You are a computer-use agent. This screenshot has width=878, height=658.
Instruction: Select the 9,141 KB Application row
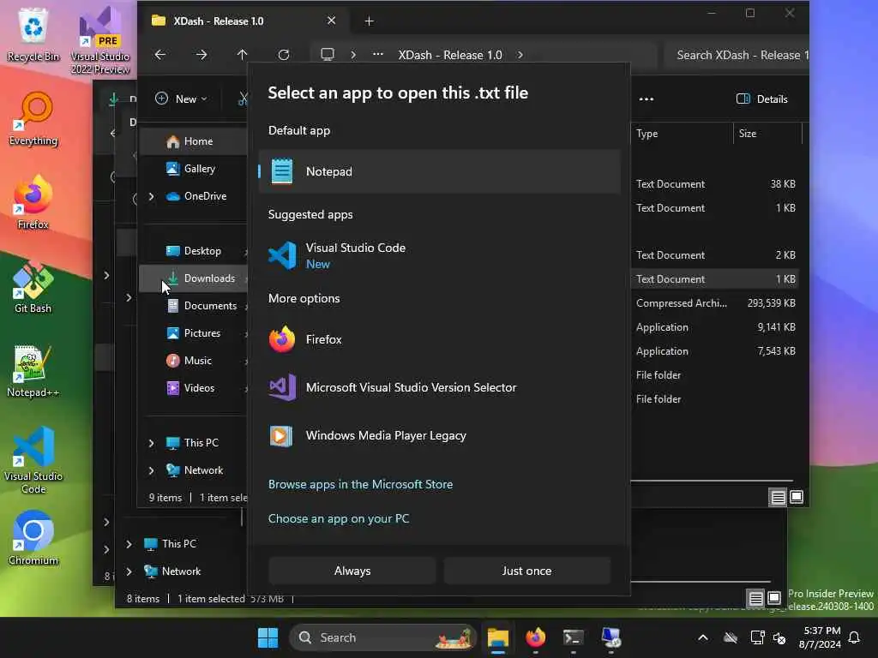pos(715,326)
